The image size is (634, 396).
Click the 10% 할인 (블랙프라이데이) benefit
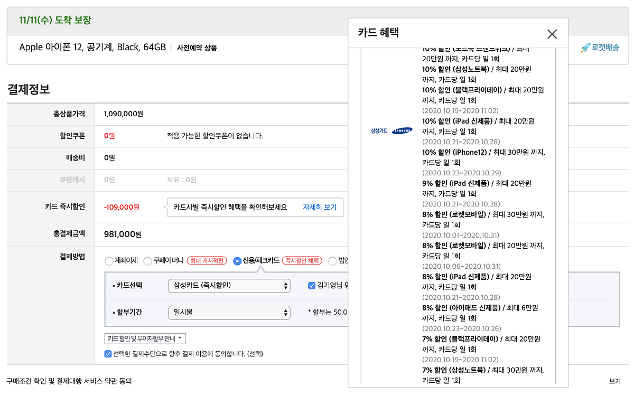(483, 95)
